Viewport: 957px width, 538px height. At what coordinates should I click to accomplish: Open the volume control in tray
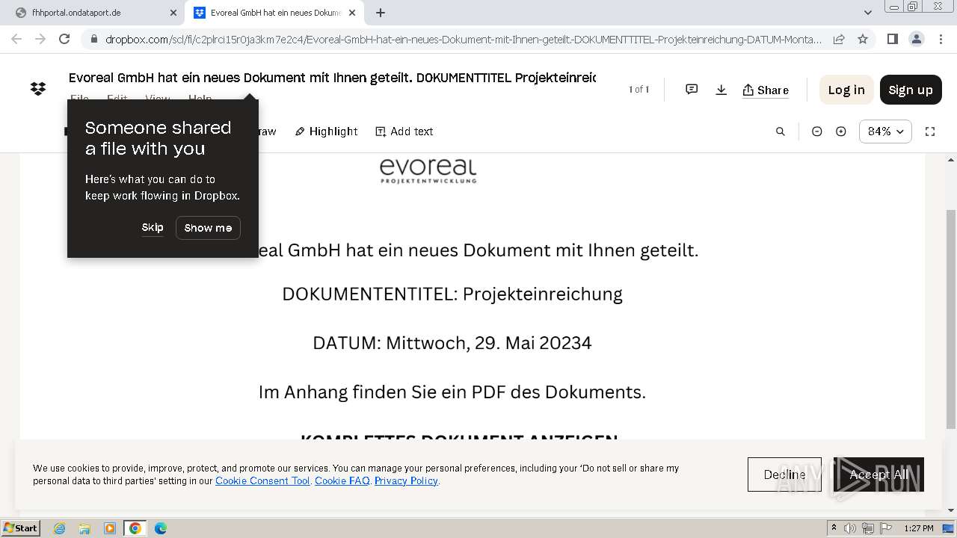click(x=851, y=528)
